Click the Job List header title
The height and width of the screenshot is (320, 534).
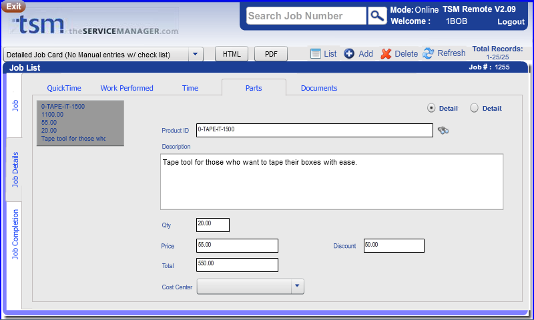point(25,68)
